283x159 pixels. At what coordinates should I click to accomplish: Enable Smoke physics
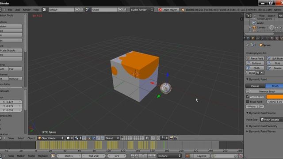275,68
